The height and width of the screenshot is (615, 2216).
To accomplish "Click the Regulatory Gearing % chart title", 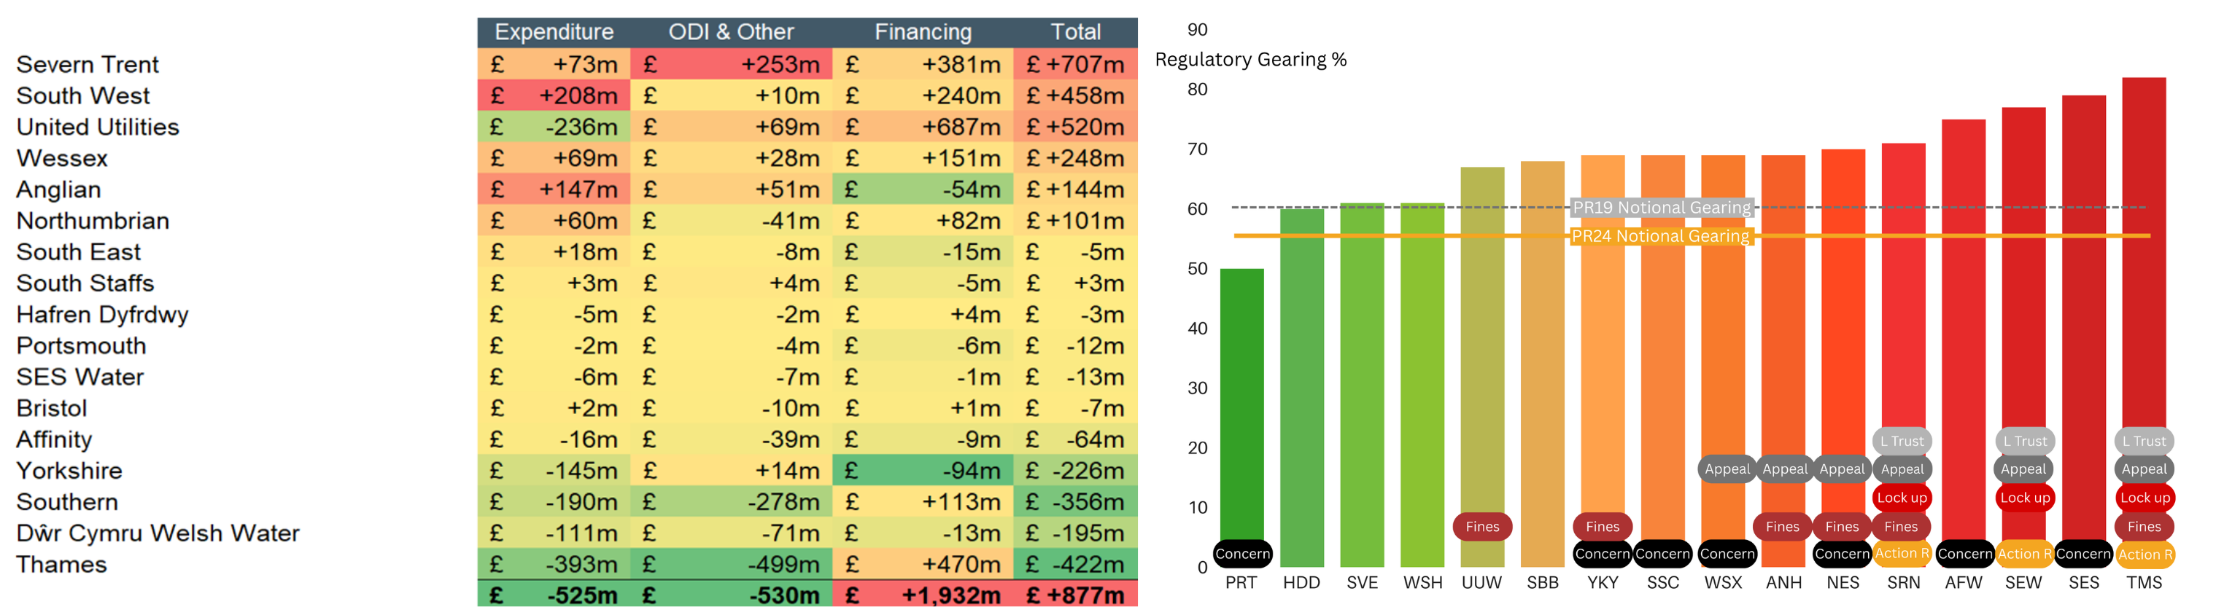I will point(1250,59).
